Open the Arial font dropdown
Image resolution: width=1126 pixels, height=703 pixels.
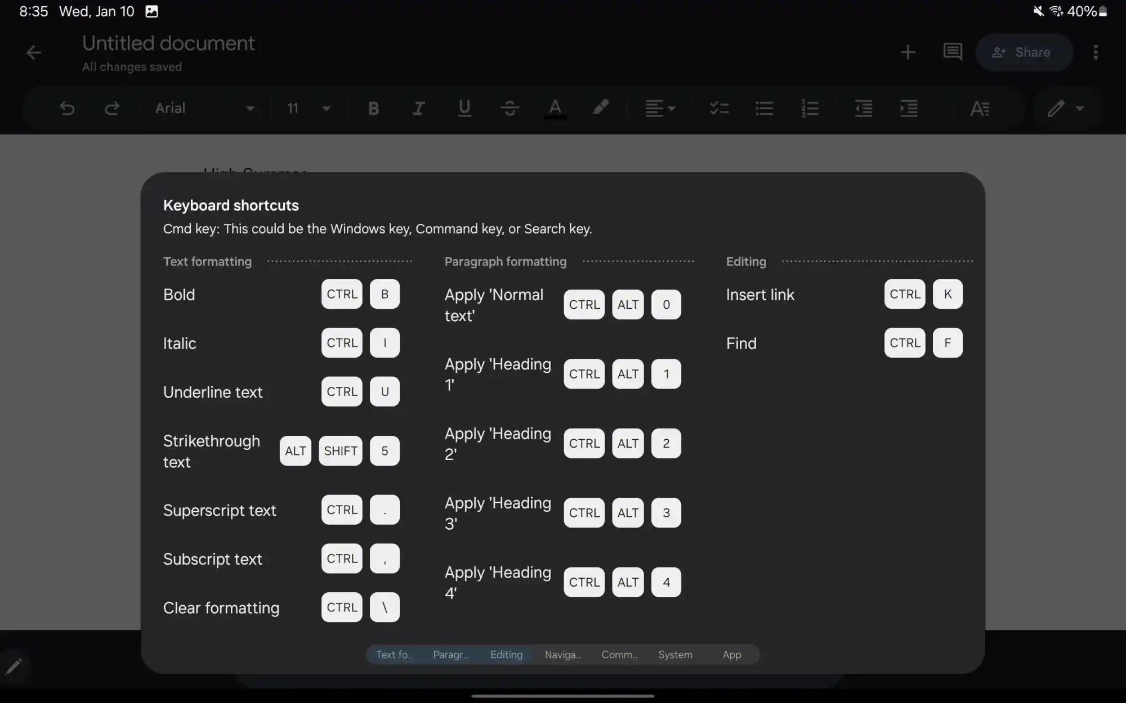click(x=205, y=108)
